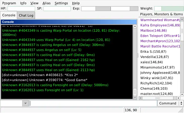Image resolution: width=184 pixels, height=113 pixels.
Task: Open the Settings menu
Action: [x=61, y=3]
